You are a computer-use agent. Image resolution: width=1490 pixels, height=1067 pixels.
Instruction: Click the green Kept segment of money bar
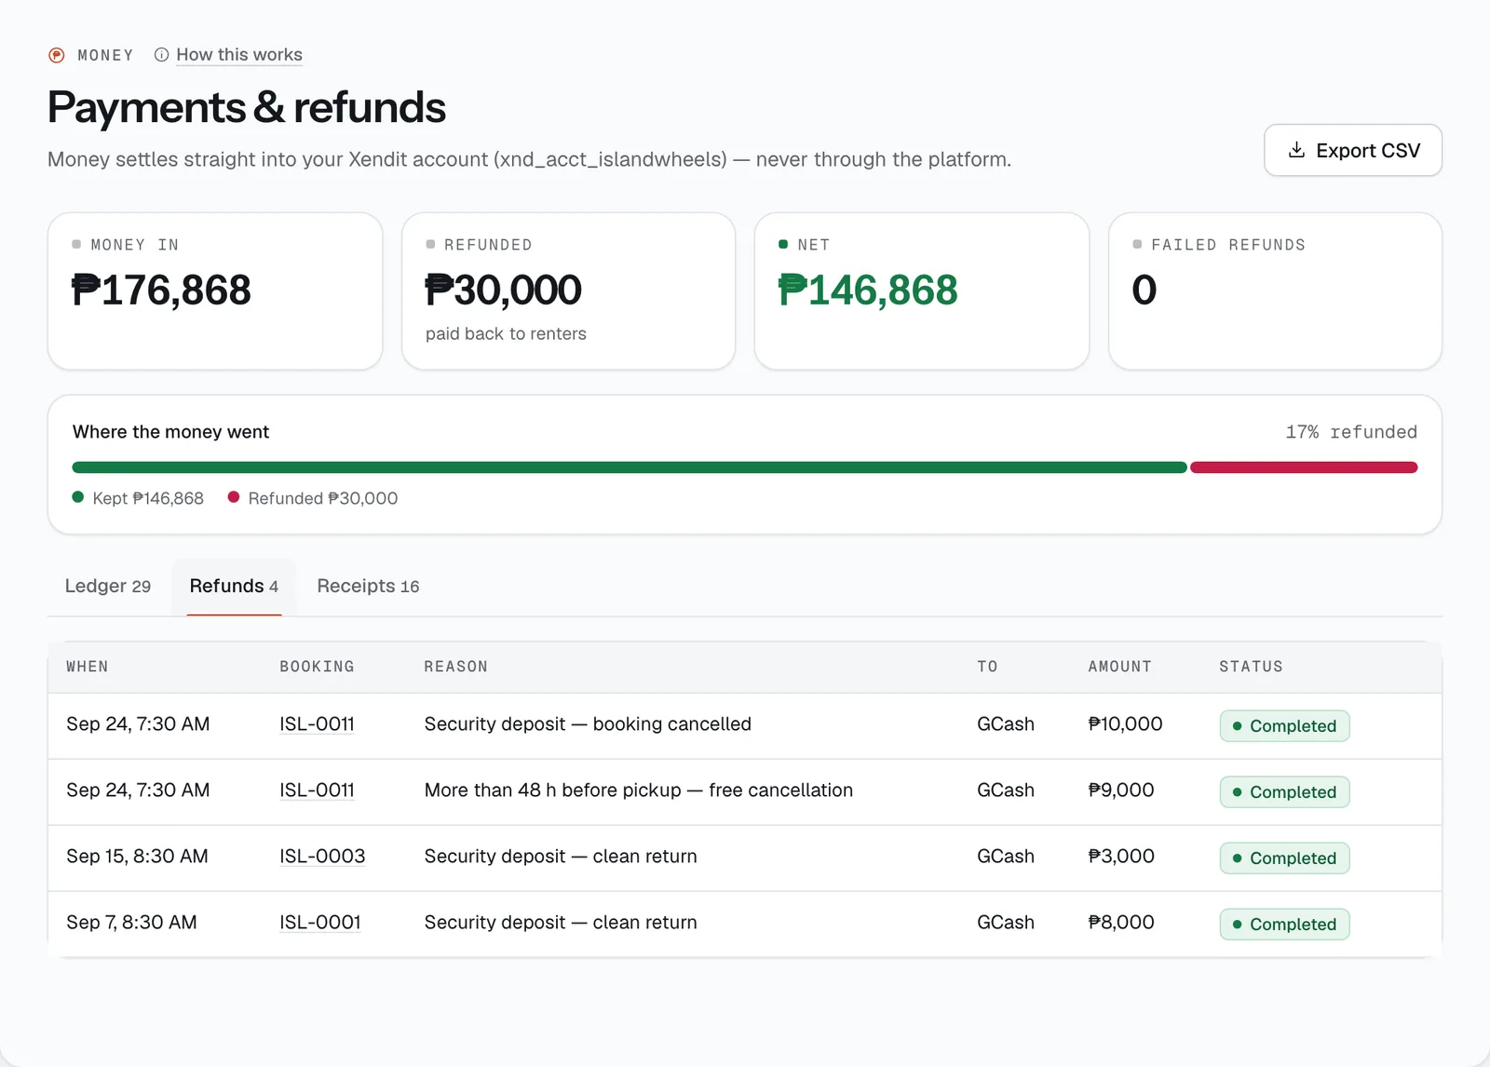point(630,467)
